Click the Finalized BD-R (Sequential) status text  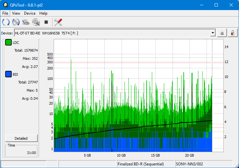coord(141,164)
